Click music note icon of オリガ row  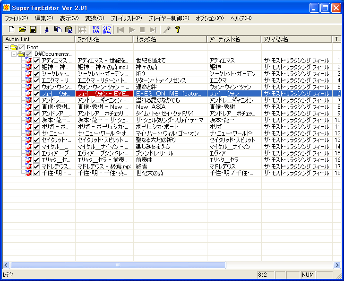(x=28, y=127)
